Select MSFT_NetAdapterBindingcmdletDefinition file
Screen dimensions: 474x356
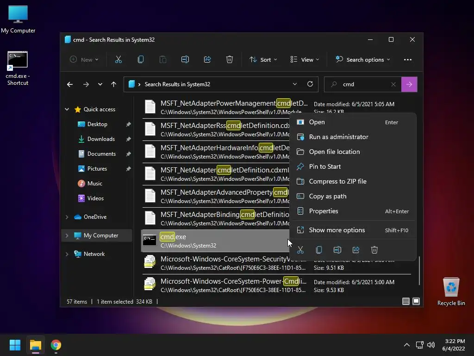pos(216,219)
